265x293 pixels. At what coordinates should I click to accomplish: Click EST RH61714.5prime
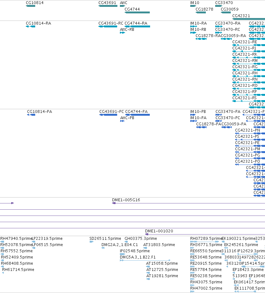click(x=18, y=270)
